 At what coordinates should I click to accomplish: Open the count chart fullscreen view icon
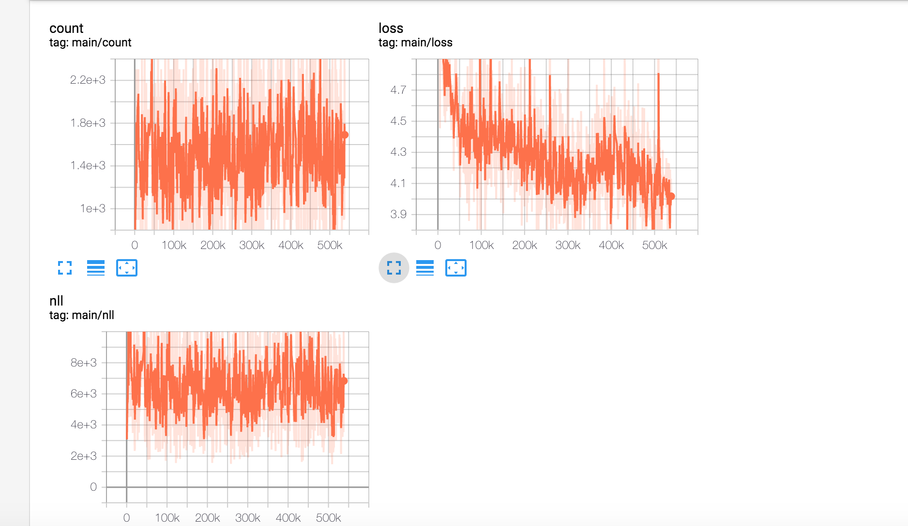tap(65, 268)
